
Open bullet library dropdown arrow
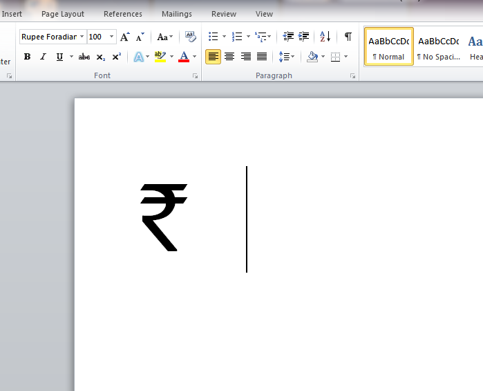[x=225, y=37]
